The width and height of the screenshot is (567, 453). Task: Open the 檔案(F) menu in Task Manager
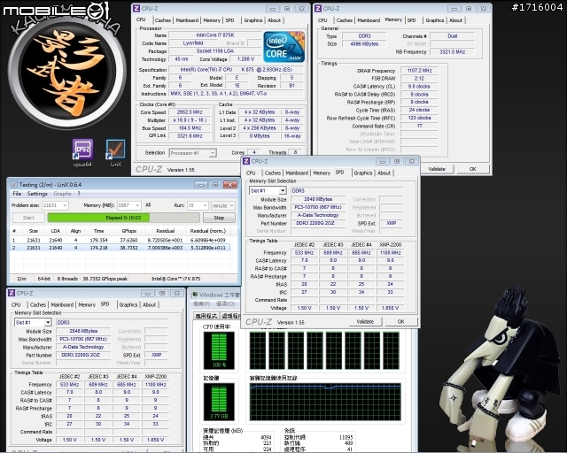pyautogui.click(x=202, y=304)
